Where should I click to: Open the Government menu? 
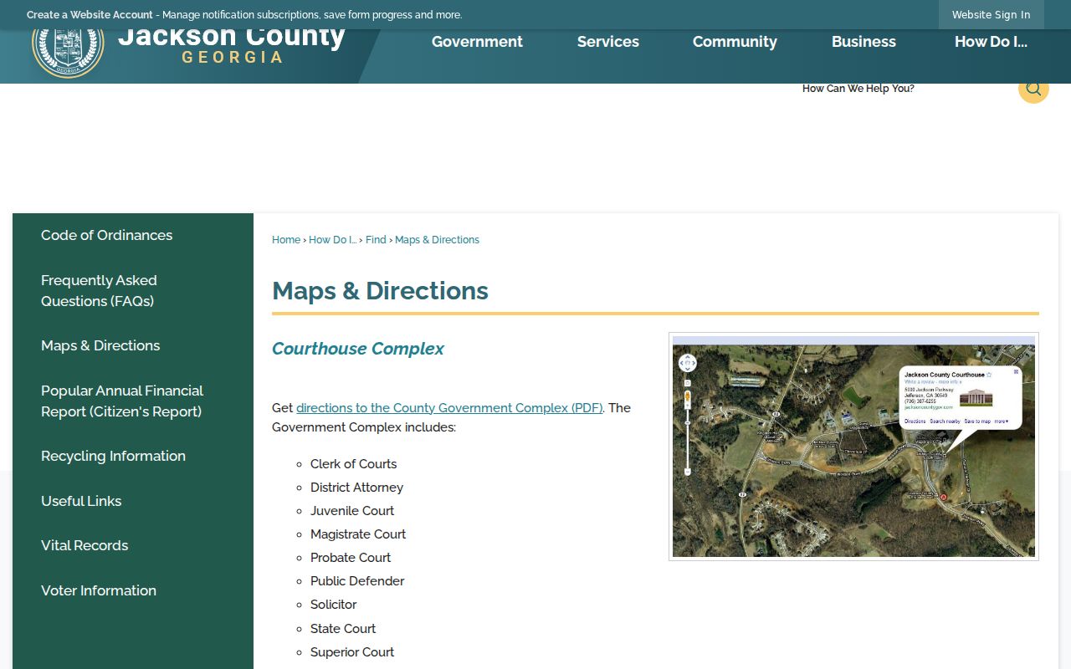477,42
